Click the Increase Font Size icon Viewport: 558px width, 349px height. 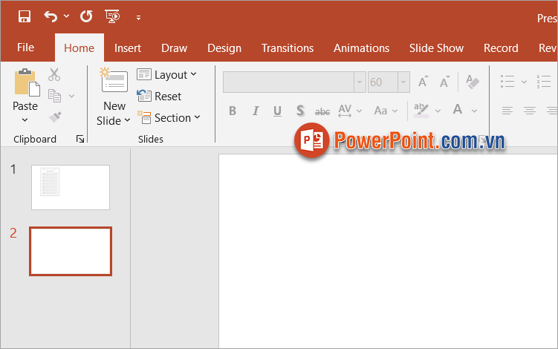pos(423,82)
